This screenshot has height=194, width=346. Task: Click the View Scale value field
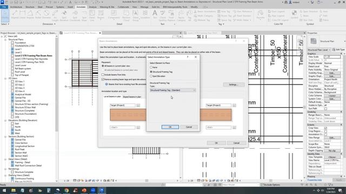pyautogui.click(x=332, y=57)
